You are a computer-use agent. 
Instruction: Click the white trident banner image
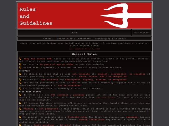click(126, 16)
